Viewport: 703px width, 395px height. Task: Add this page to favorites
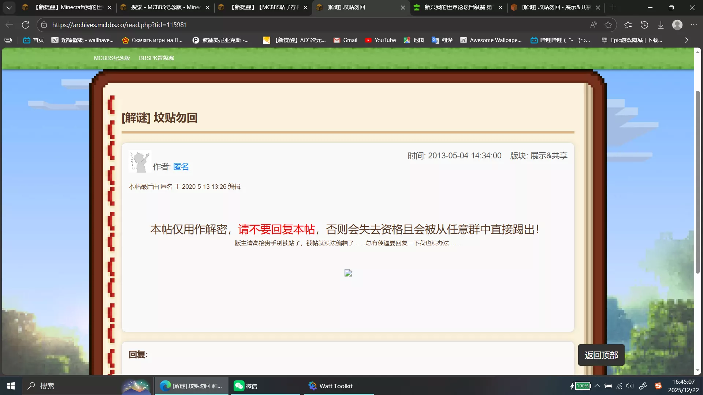[609, 25]
